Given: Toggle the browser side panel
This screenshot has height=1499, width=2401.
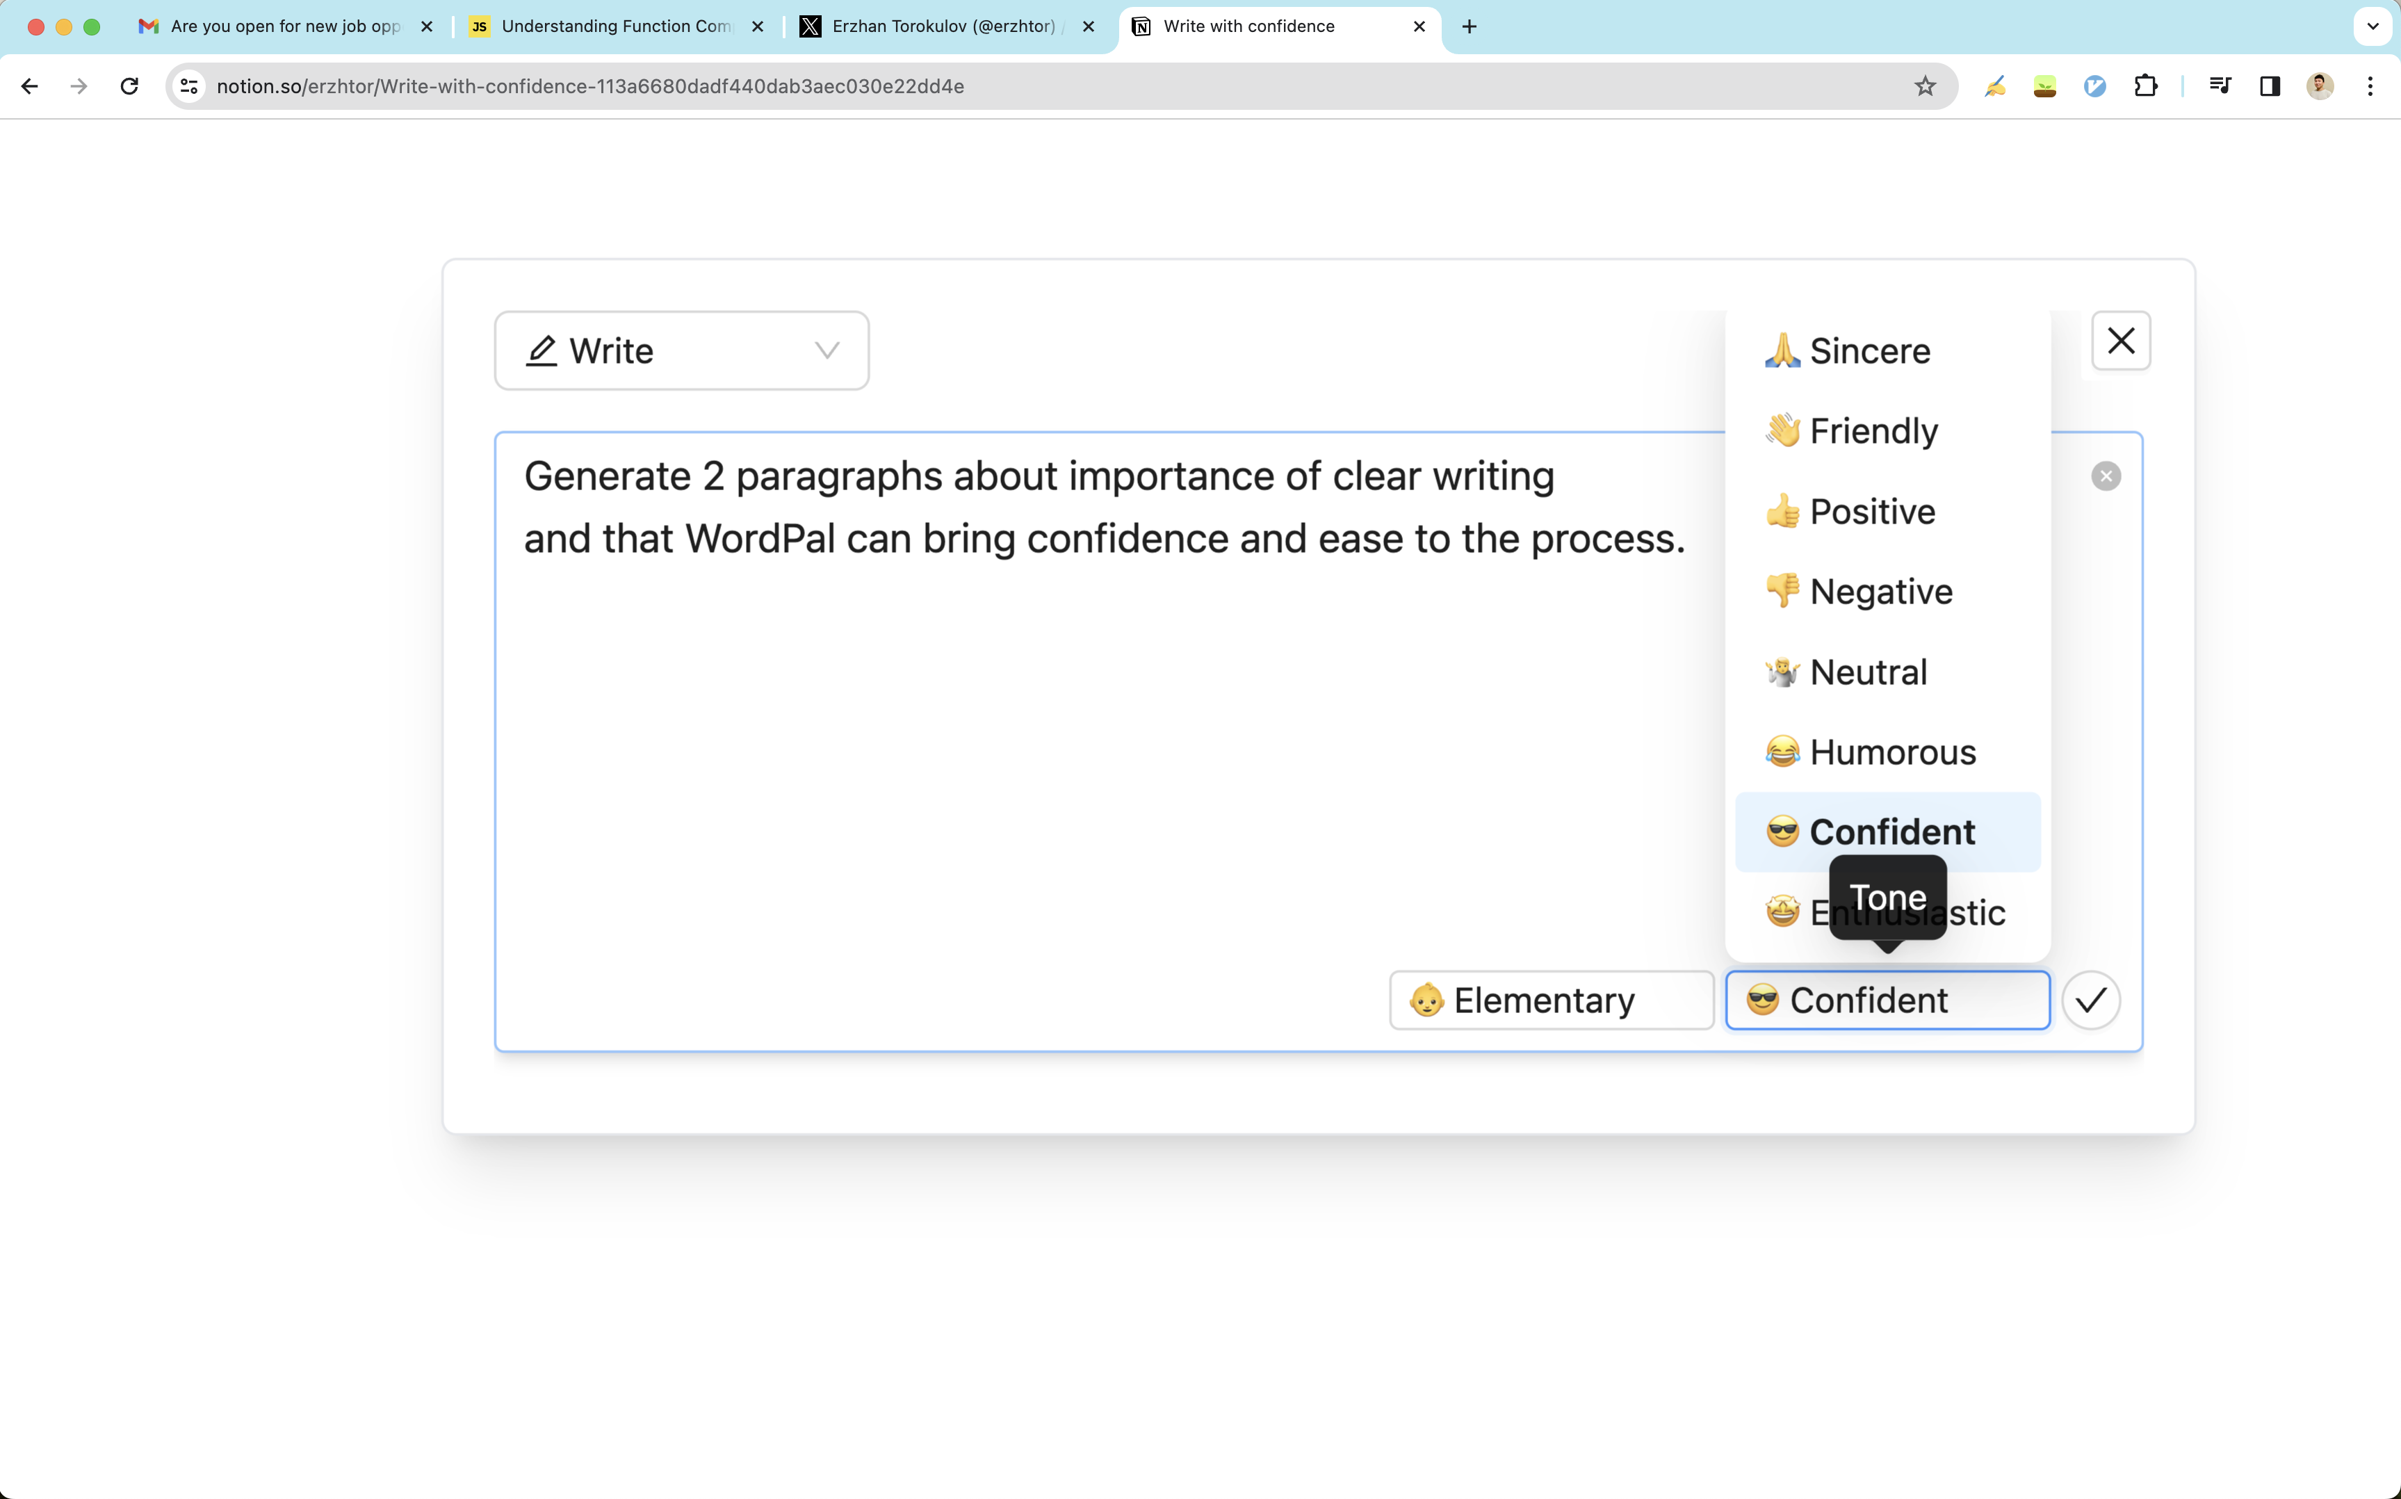Looking at the screenshot, I should tap(2270, 86).
